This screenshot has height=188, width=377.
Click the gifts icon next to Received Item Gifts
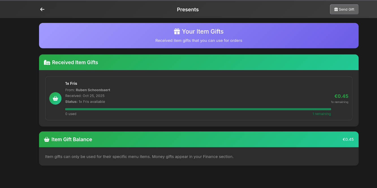click(47, 62)
